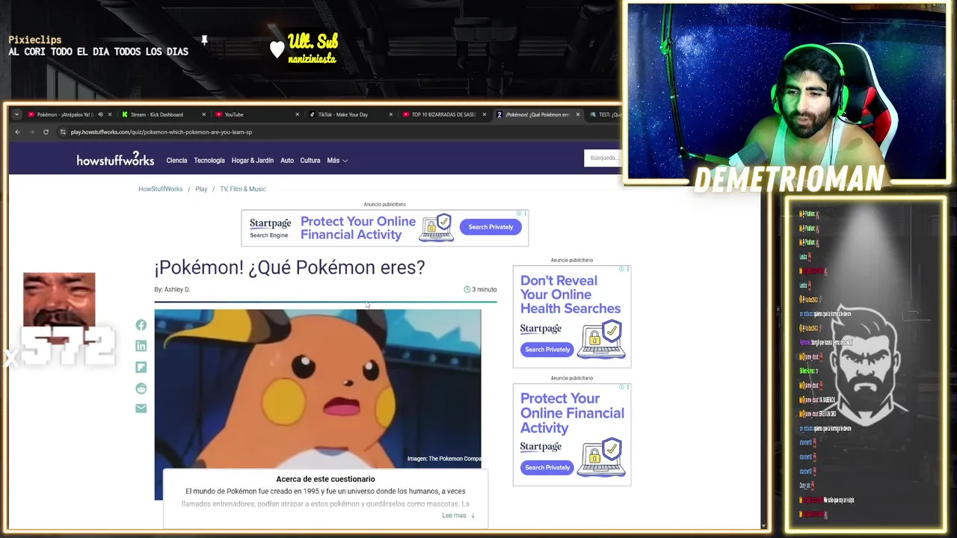Share the quiz on LinkedIn

[141, 346]
